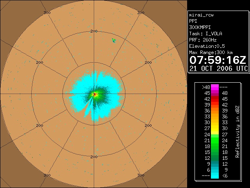
Task: Pick the dark magenta 45–48 dBZ swatch
Action: tap(215, 93)
